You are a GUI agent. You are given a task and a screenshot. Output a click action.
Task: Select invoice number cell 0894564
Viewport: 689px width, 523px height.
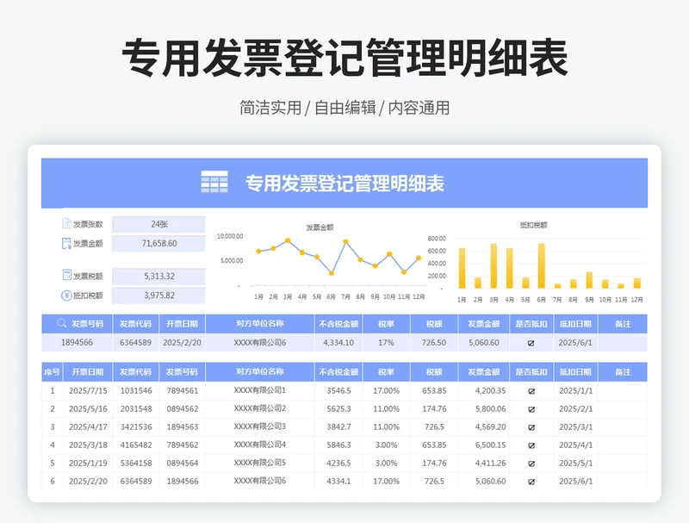click(182, 463)
